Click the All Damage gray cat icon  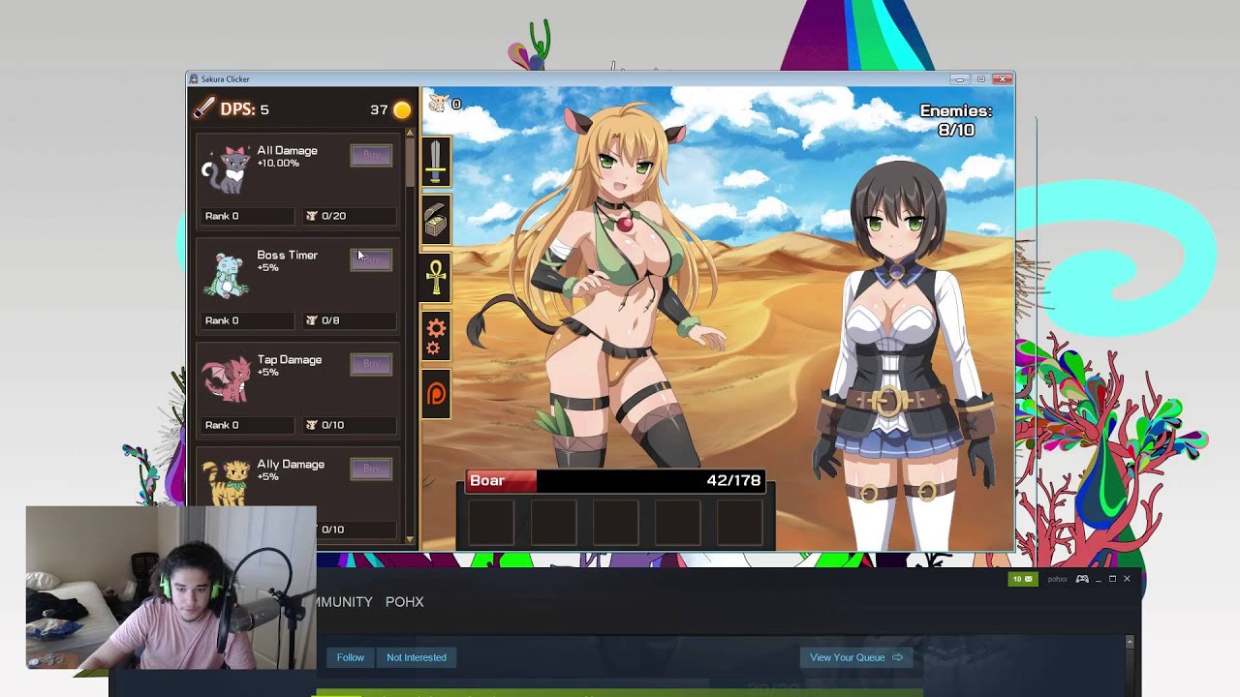click(227, 171)
